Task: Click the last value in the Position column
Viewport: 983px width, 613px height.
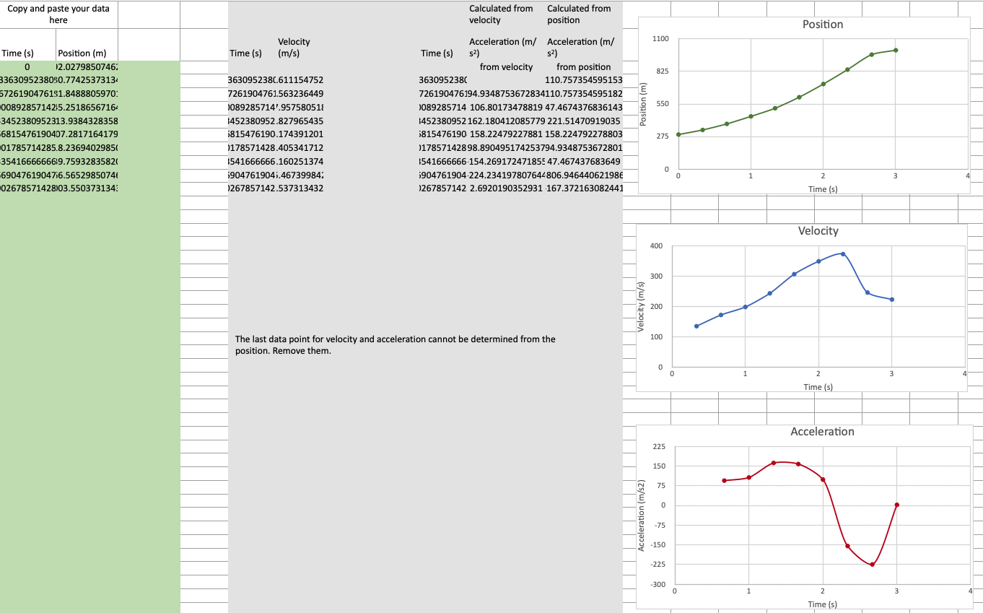Action: 87,188
